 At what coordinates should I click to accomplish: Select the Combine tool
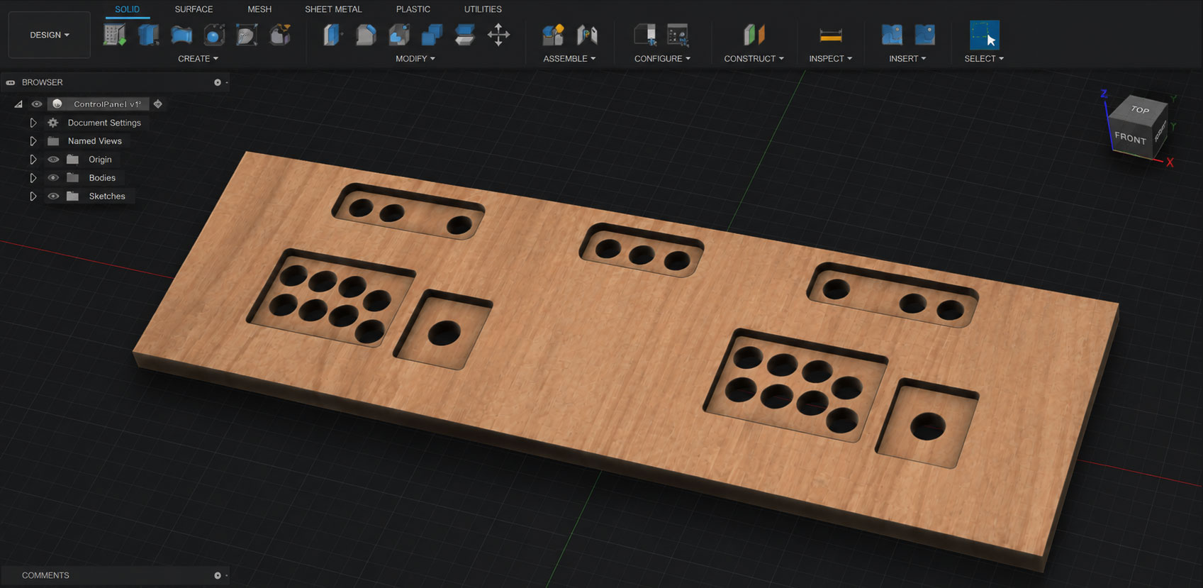pos(432,35)
